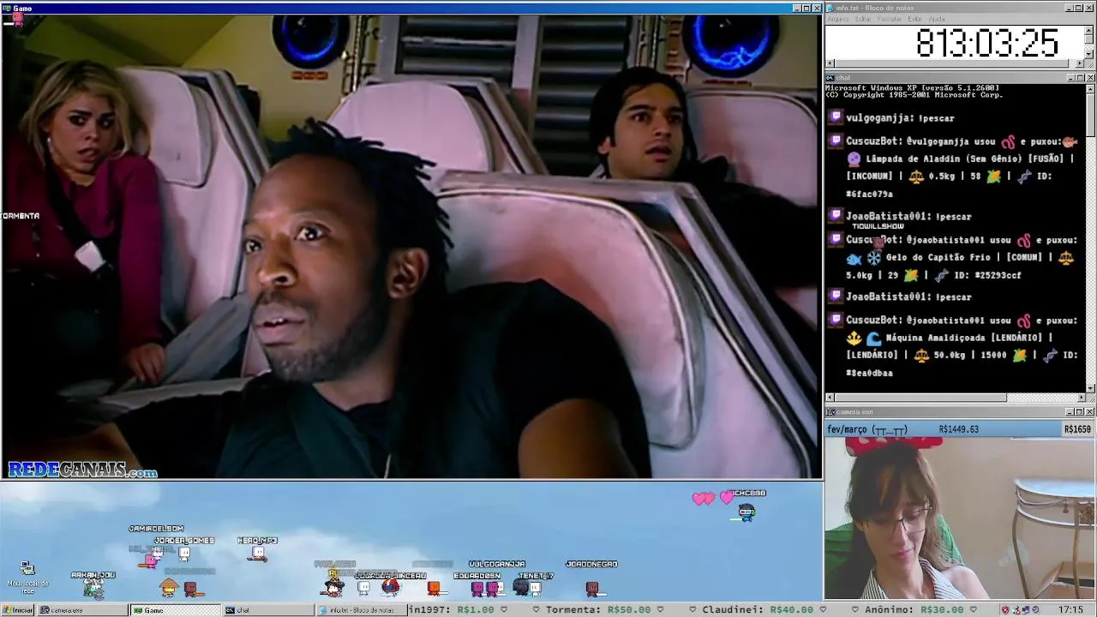Click the blue fish emoji in chat

854,258
